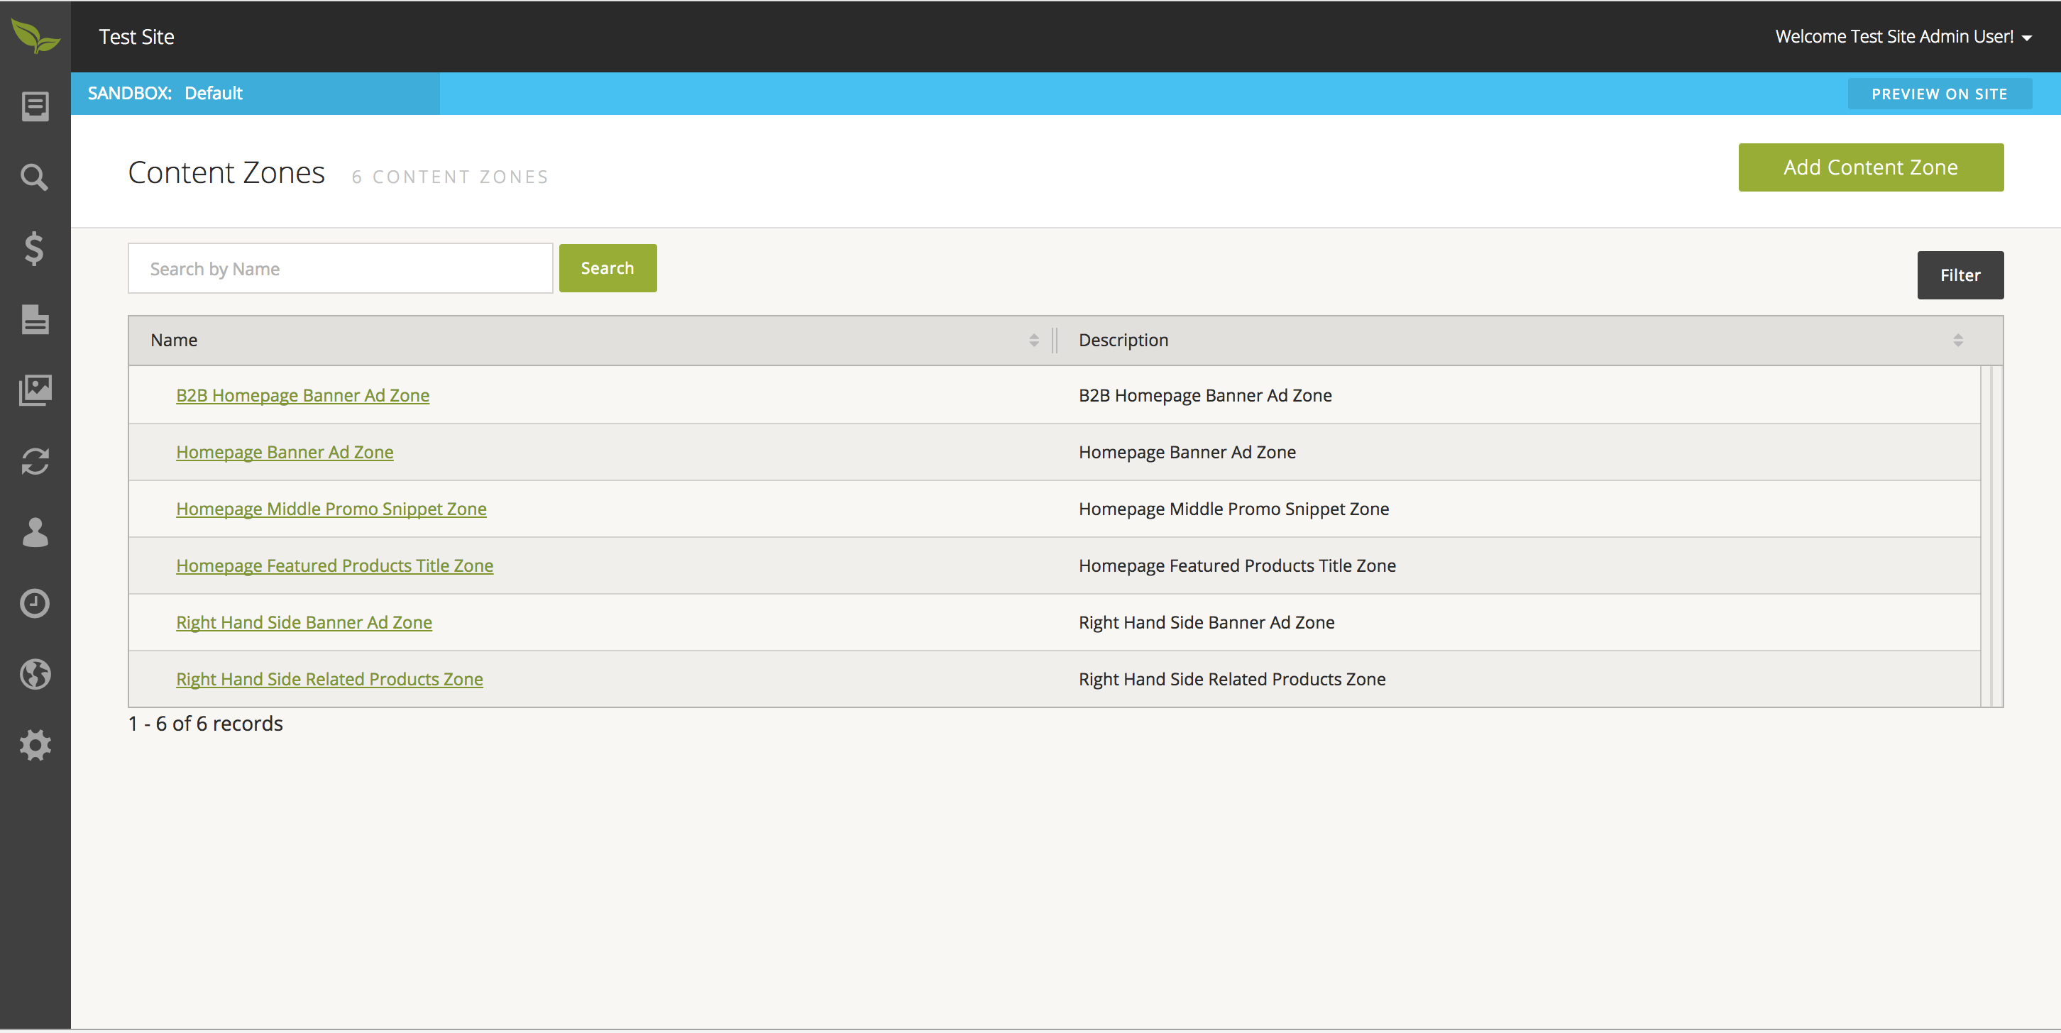Click the green leaf logo icon
This screenshot has width=2061, height=1033.
[x=35, y=36]
